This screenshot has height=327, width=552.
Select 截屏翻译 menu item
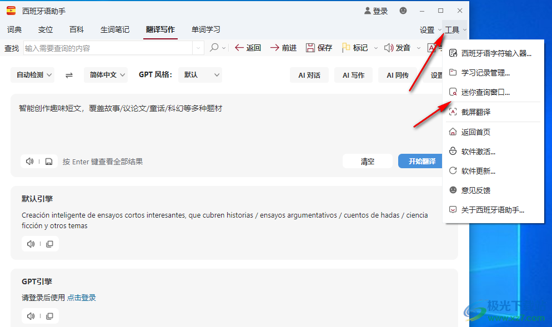[x=493, y=112]
